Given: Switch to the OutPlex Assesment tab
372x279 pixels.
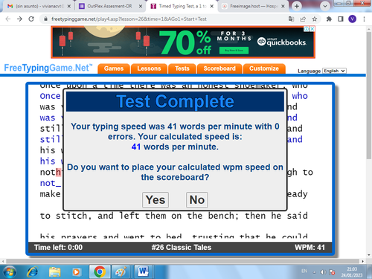Looking at the screenshot, I should pos(109,6).
